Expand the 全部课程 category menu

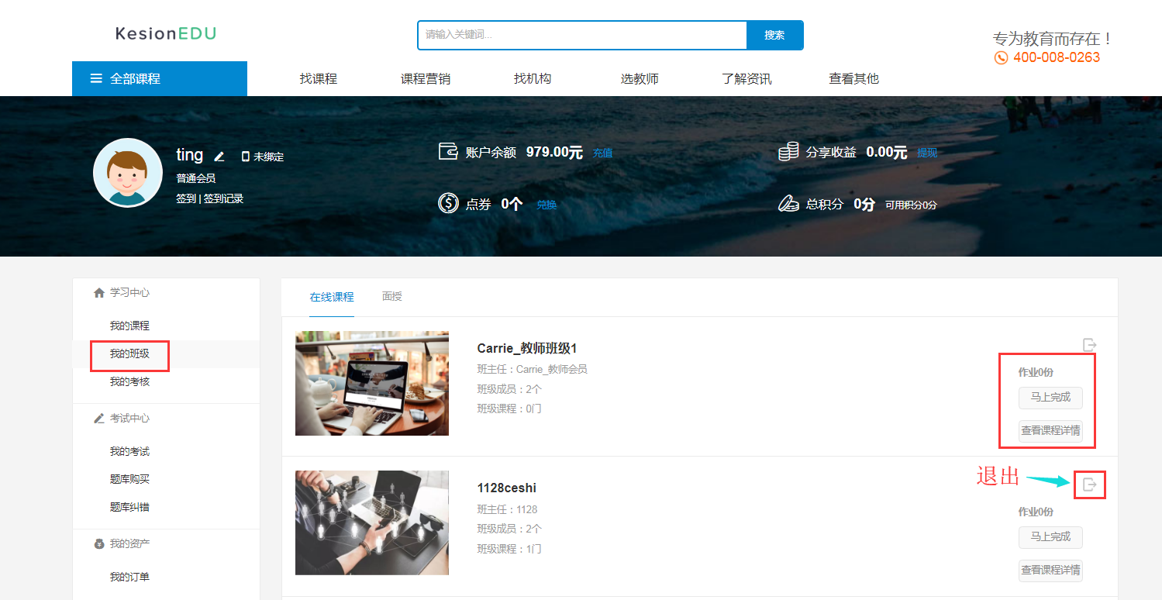click(159, 78)
